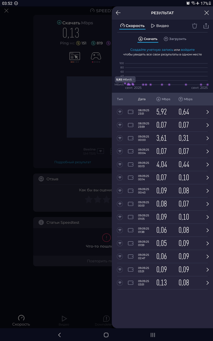The image size is (213, 341).
Task: Sort by upload Mbps column header
Action: point(186,99)
